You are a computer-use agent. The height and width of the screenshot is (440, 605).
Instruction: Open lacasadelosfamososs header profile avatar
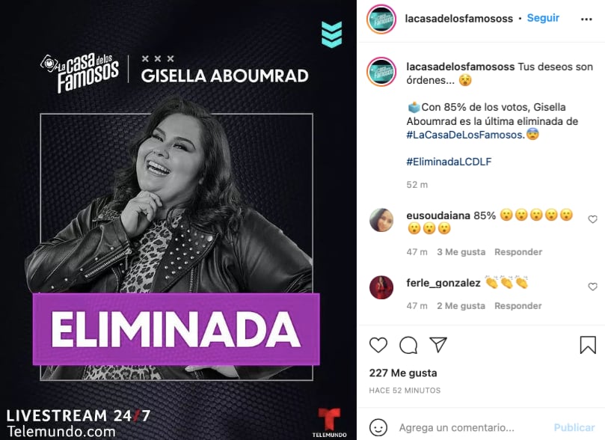tap(381, 19)
